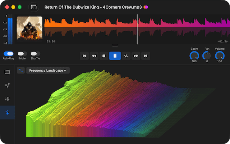Click the Zoom value 100
230x144 pixels.
coord(194,61)
